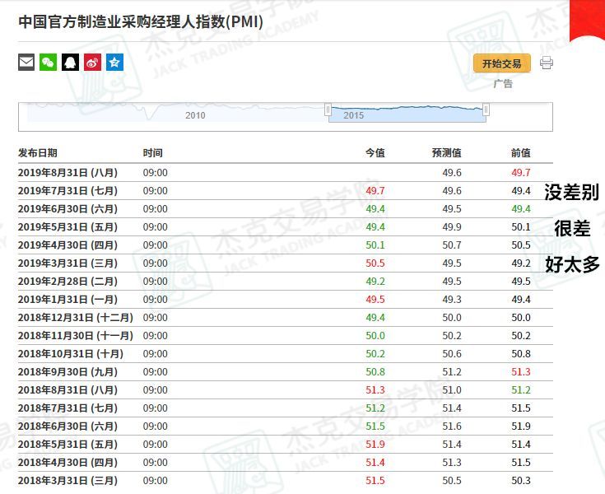Viewport: 605px width, 494px height.
Task: Select row 2019年4月30日 (四月)
Action: pyautogui.click(x=286, y=245)
